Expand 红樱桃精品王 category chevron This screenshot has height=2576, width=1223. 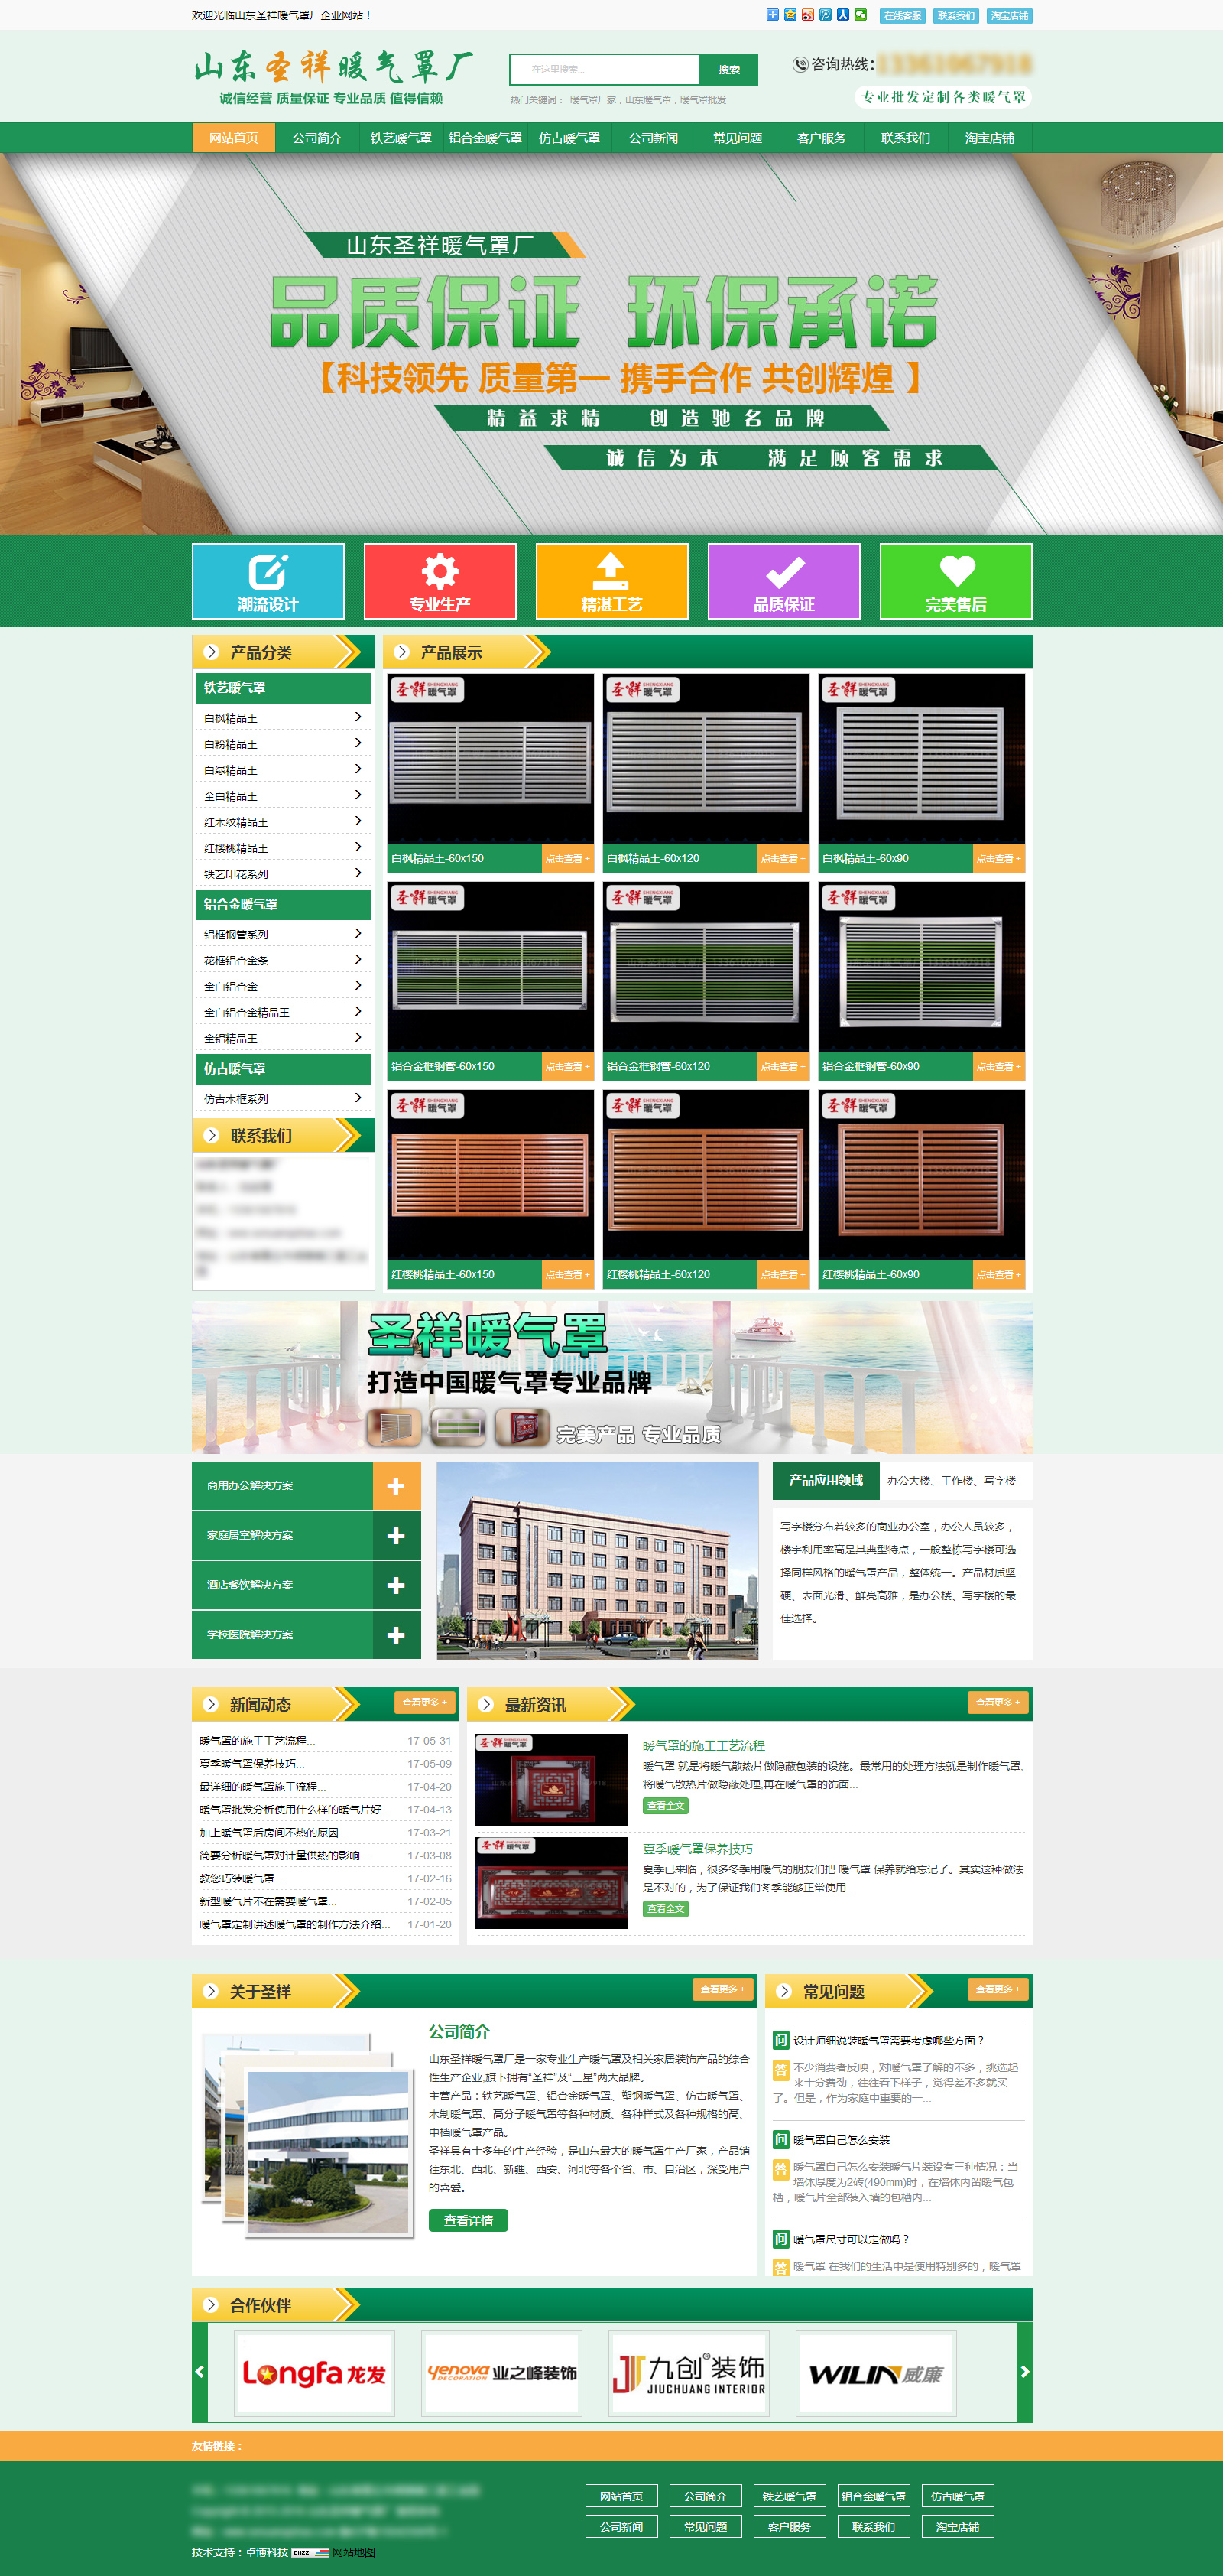pyautogui.click(x=358, y=847)
